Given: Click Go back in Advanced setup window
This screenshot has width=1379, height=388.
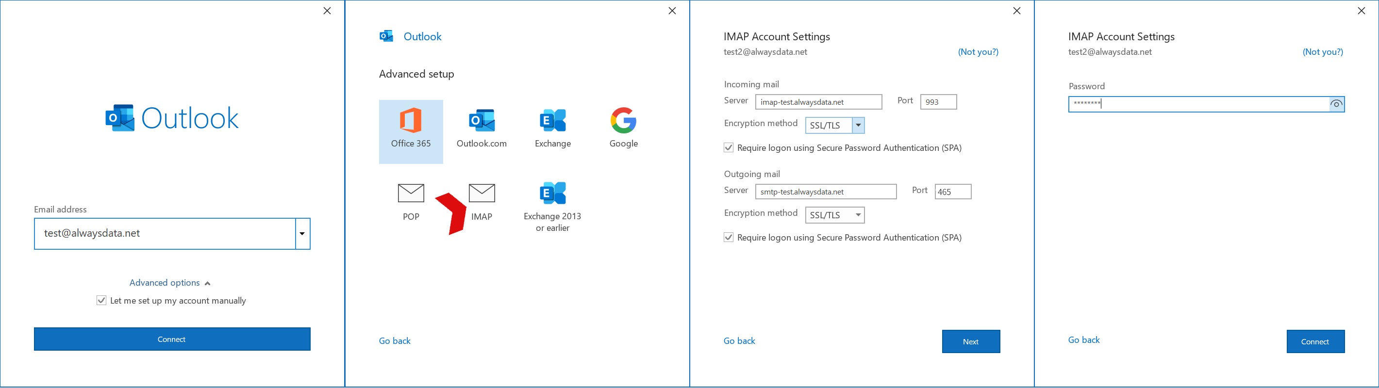Looking at the screenshot, I should tap(395, 341).
